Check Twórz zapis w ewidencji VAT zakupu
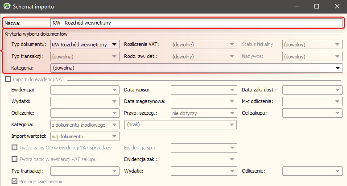This screenshot has height=186, width=347. (15, 159)
